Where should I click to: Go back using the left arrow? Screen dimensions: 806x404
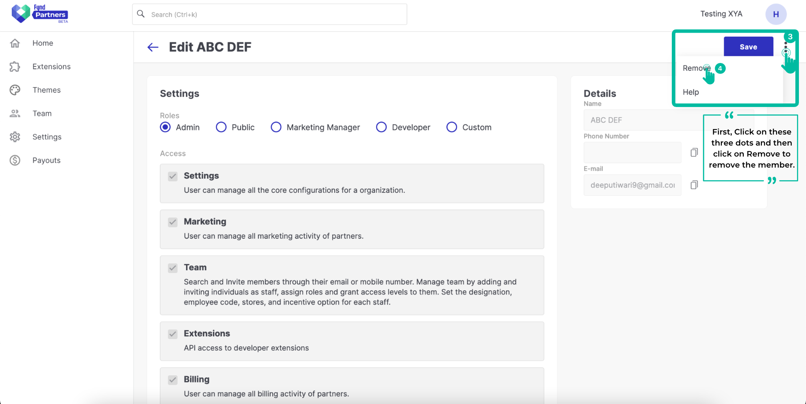click(153, 47)
